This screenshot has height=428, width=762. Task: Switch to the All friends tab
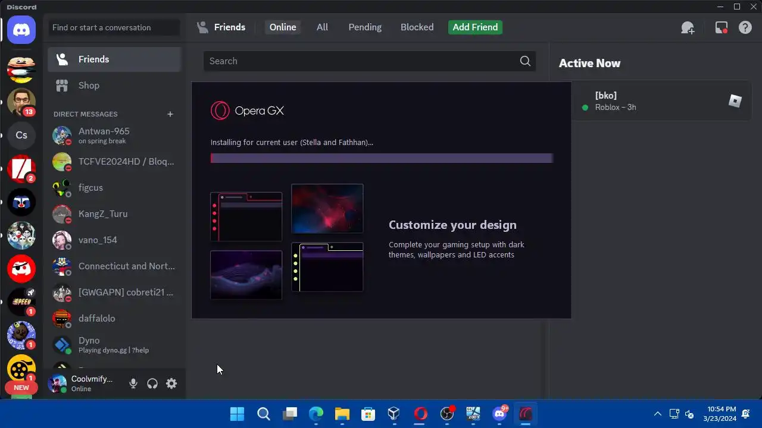(x=322, y=27)
